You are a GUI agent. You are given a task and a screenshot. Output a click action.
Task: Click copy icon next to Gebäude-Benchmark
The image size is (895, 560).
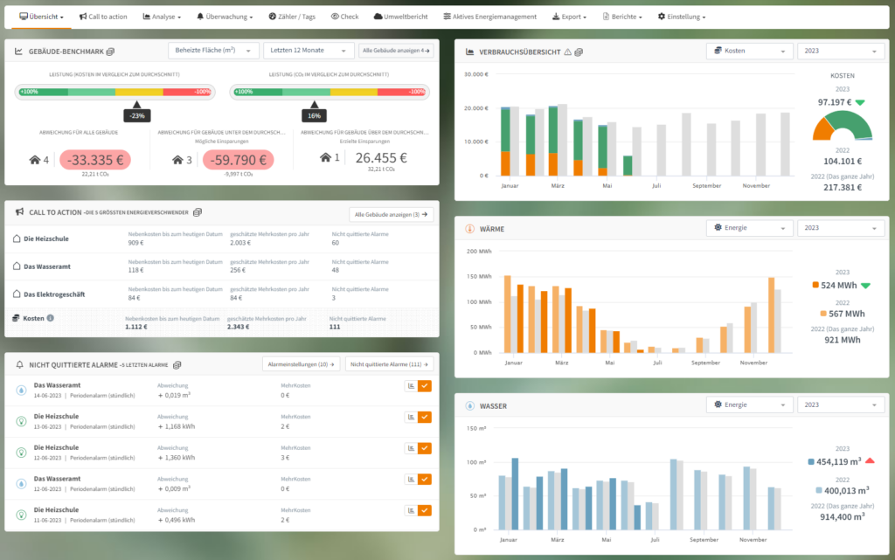[111, 52]
